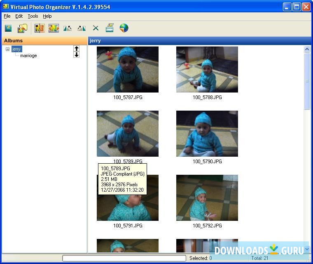Open the Tools menu
This screenshot has height=264, width=313.
(x=33, y=16)
